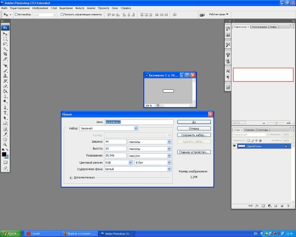Open the Рабочая среда workspace dropdown
The width and height of the screenshot is (296, 237).
[x=219, y=14]
